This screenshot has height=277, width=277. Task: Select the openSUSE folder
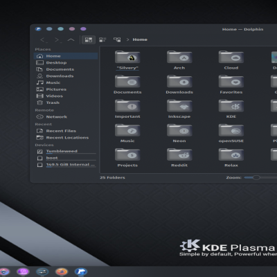click(231, 133)
